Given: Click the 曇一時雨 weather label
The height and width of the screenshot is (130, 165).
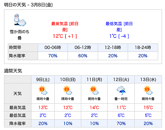Looking at the screenshot, I should (x=121, y=99).
